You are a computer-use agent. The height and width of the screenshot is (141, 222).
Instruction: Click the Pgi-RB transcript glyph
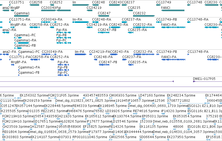tap(63, 38)
